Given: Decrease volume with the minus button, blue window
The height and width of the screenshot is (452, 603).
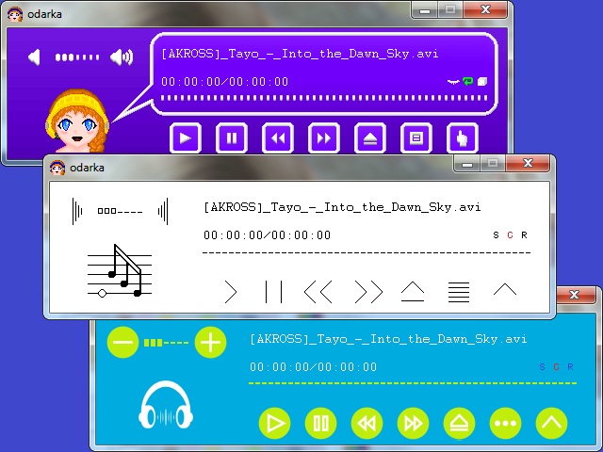Looking at the screenshot, I should click(123, 342).
